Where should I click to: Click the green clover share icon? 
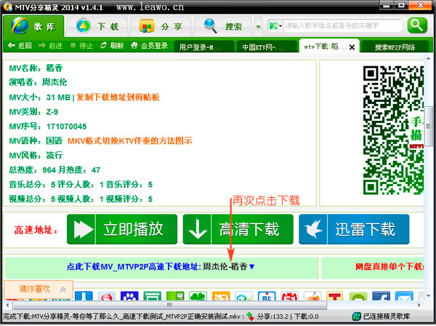[198, 296]
